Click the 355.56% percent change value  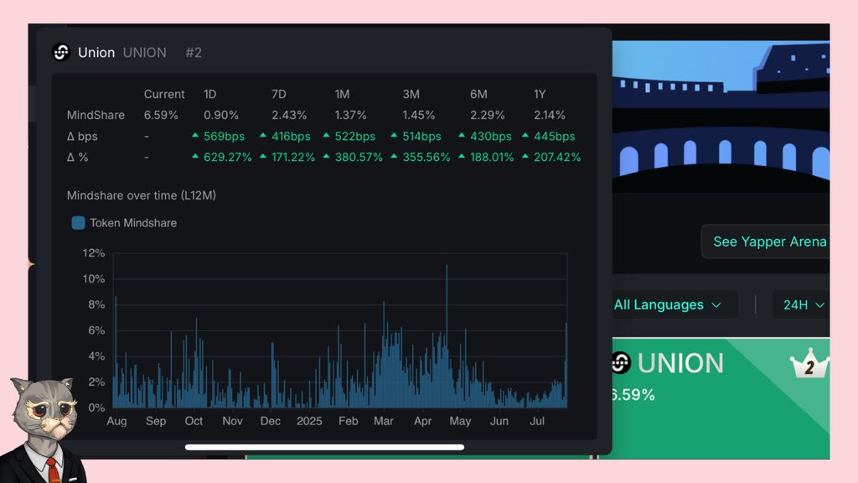pyautogui.click(x=426, y=157)
